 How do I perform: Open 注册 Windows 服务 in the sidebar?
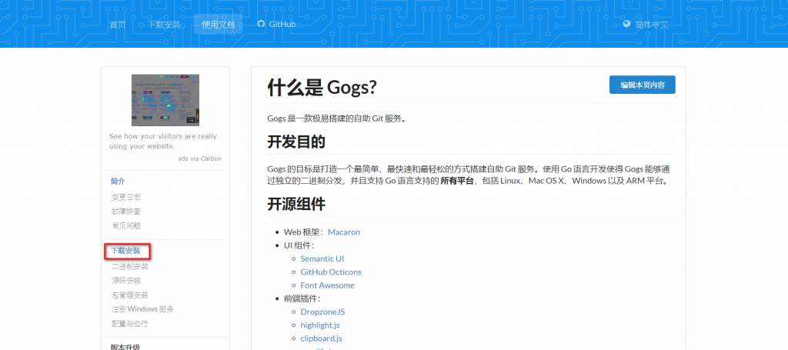point(142,308)
